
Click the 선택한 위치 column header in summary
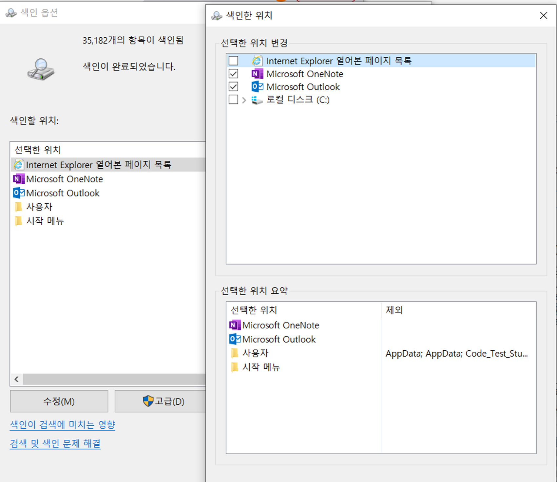coord(304,310)
